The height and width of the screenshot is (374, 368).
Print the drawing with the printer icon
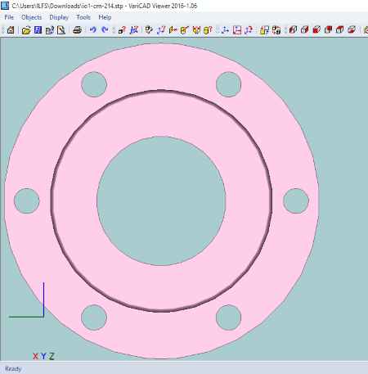tap(78, 29)
